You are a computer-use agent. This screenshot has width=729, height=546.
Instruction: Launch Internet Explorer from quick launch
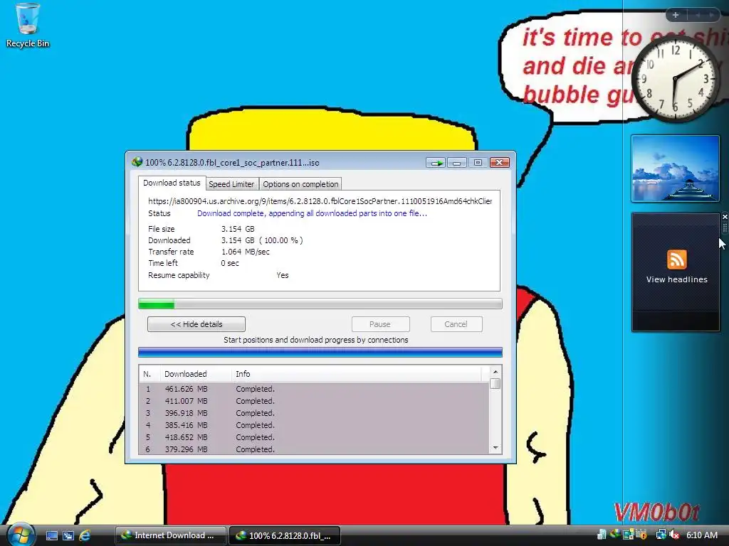85,535
